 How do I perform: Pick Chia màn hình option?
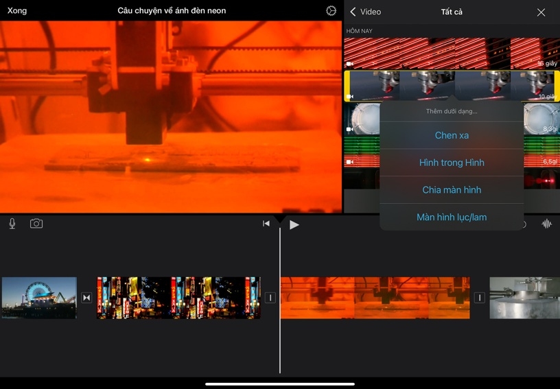(452, 190)
